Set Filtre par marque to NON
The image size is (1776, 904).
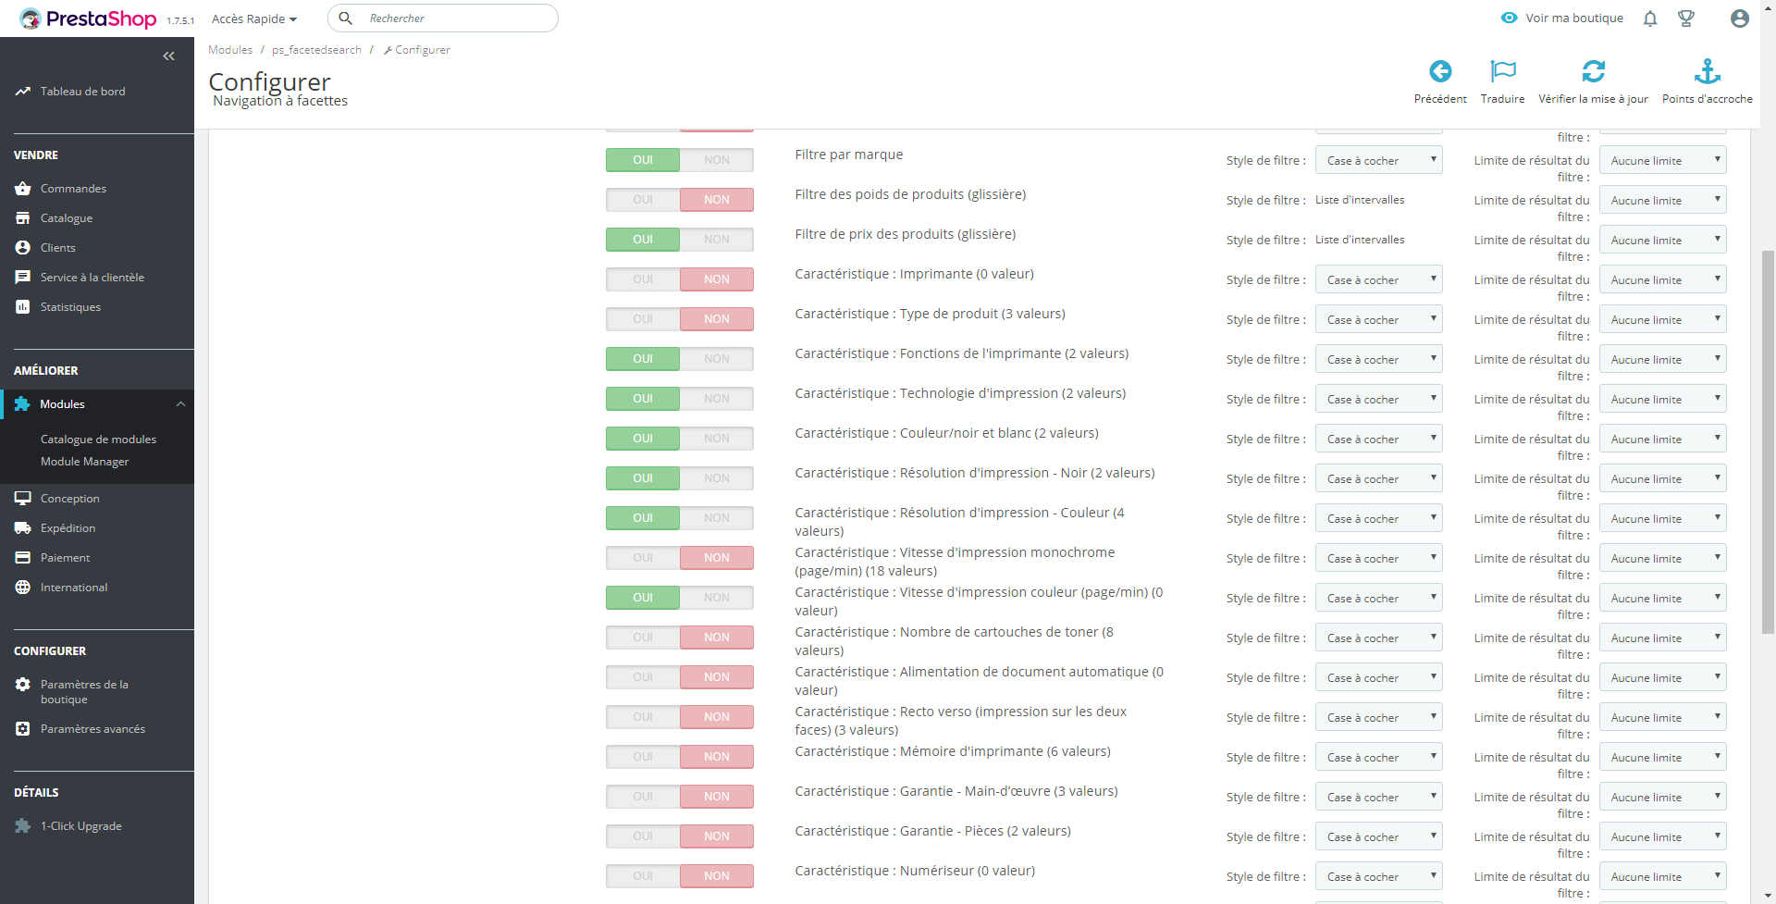point(717,160)
